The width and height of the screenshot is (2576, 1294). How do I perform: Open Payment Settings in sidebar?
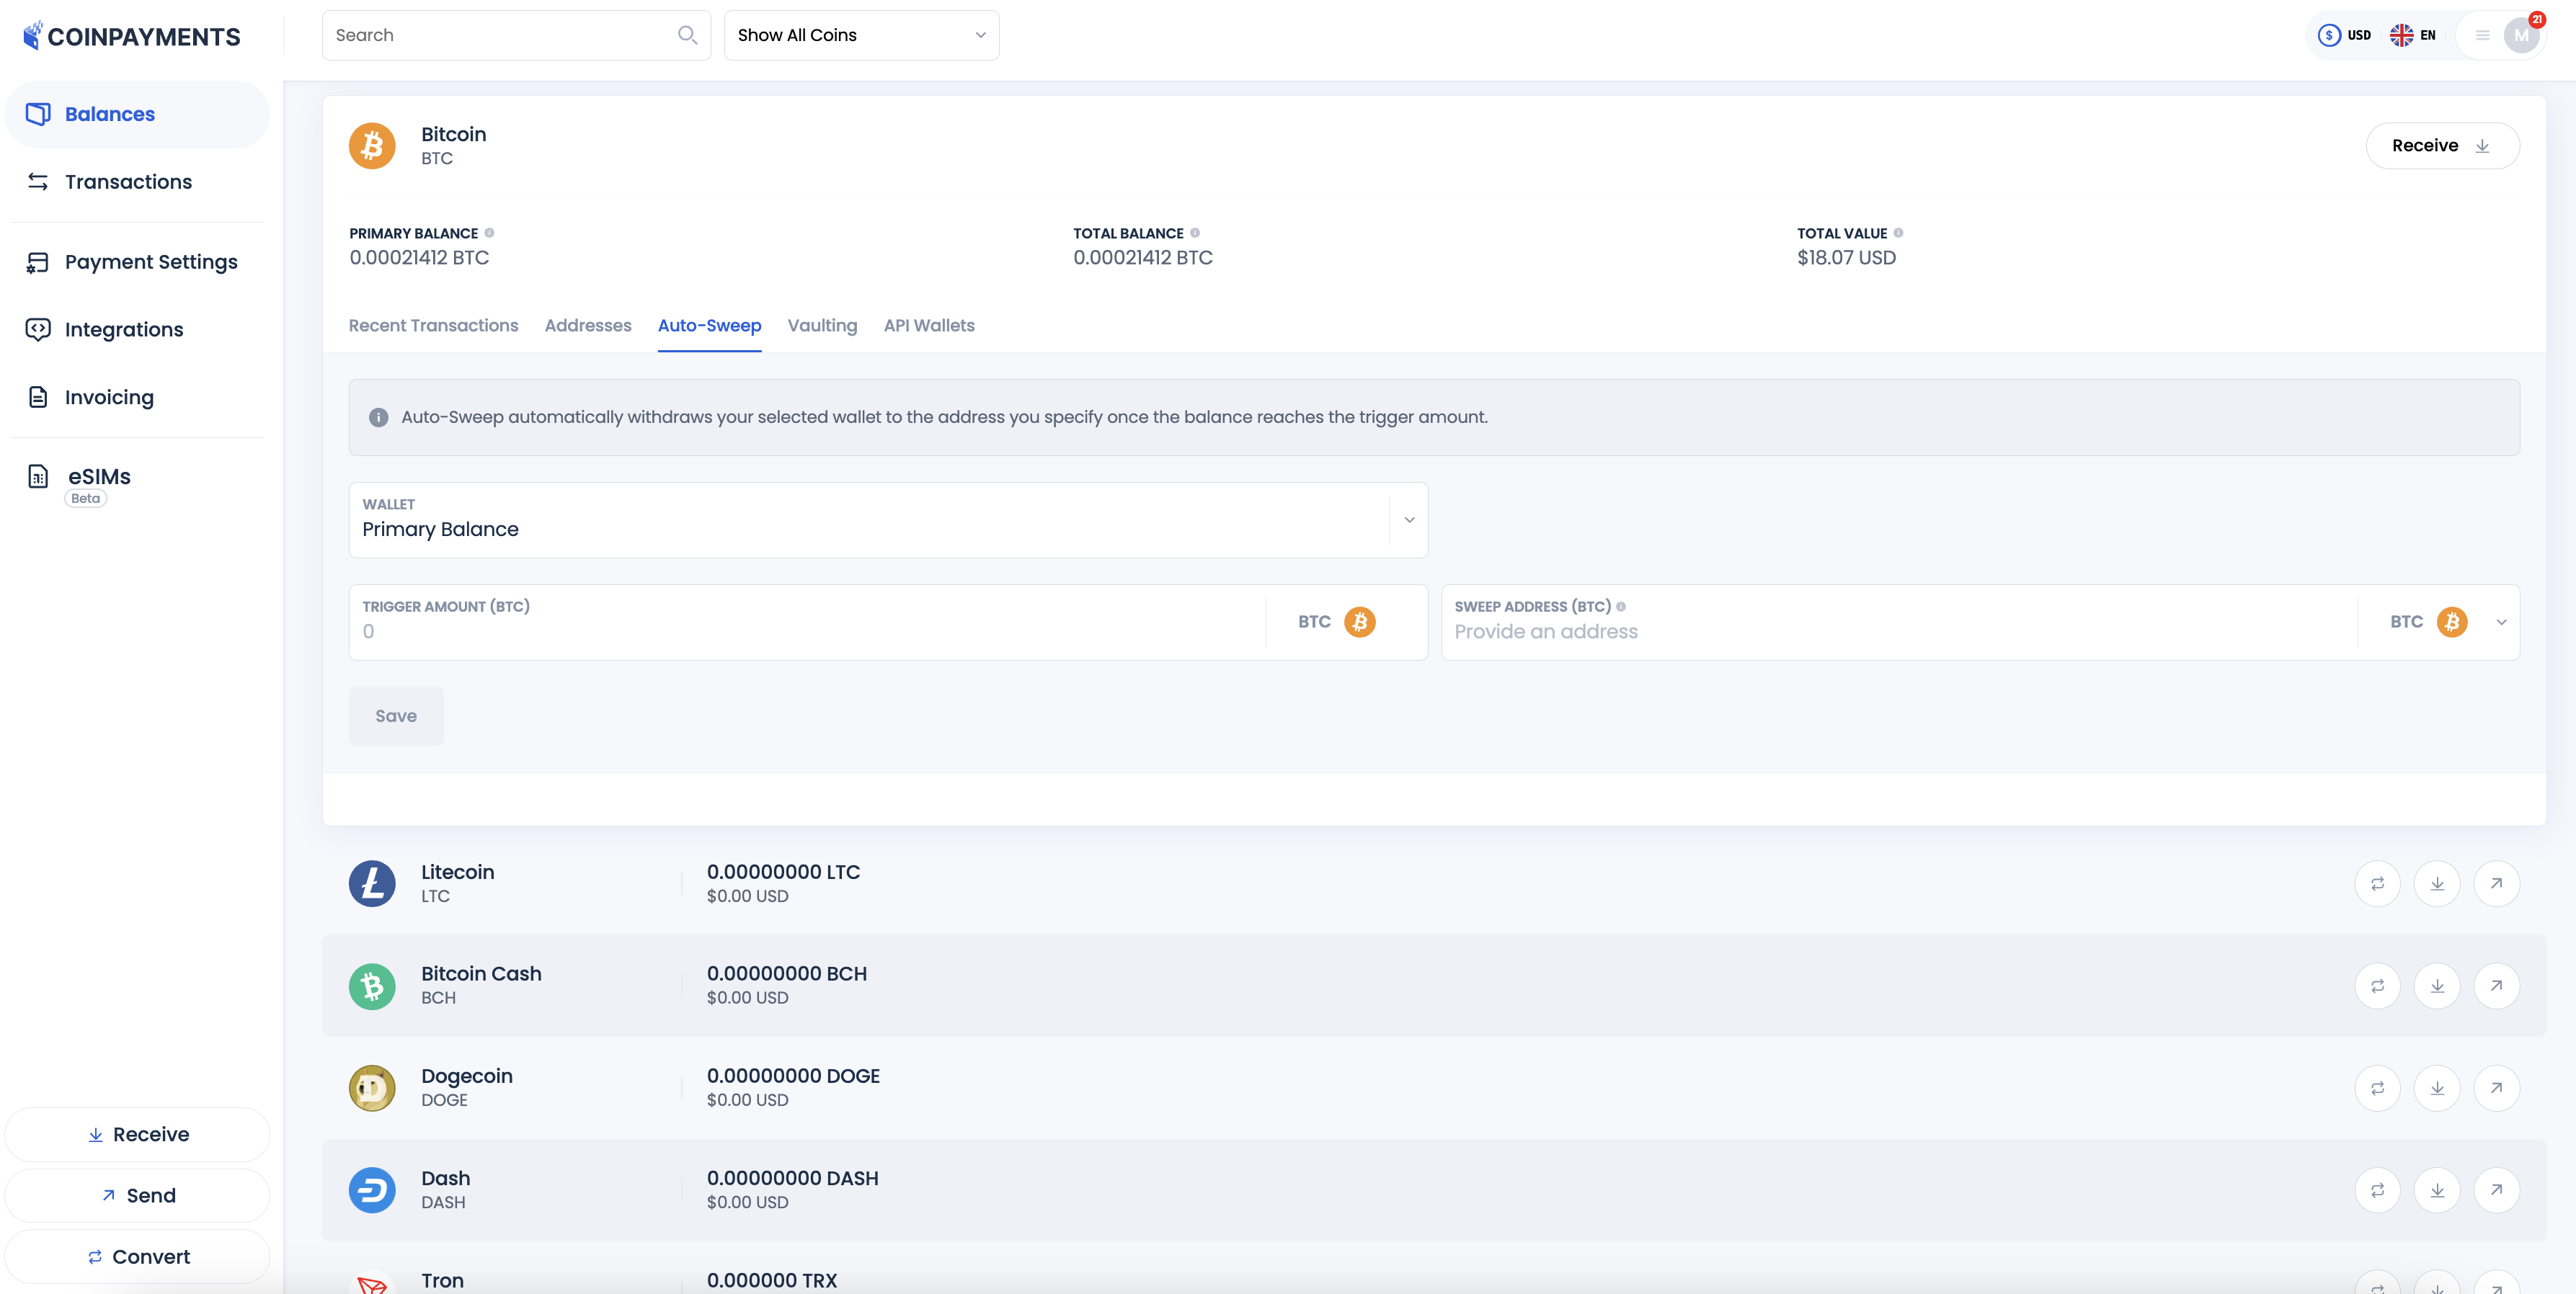click(x=151, y=262)
